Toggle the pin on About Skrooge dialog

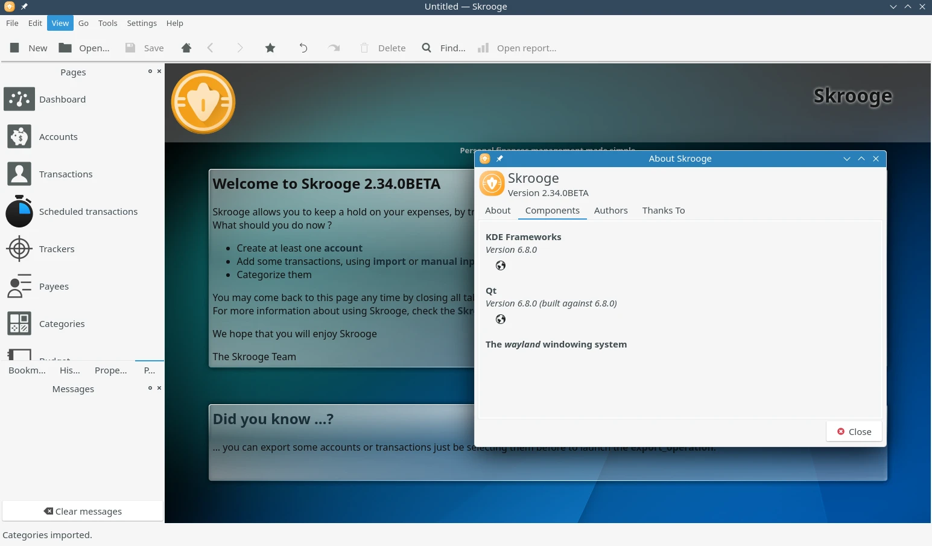click(499, 159)
